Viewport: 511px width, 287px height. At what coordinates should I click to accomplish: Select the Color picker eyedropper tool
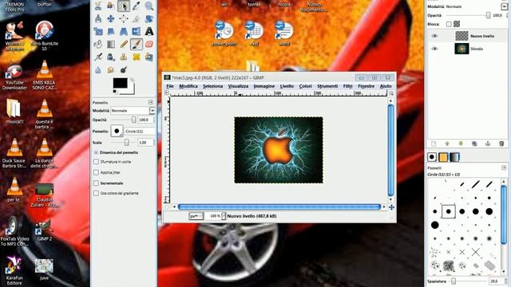137,6
